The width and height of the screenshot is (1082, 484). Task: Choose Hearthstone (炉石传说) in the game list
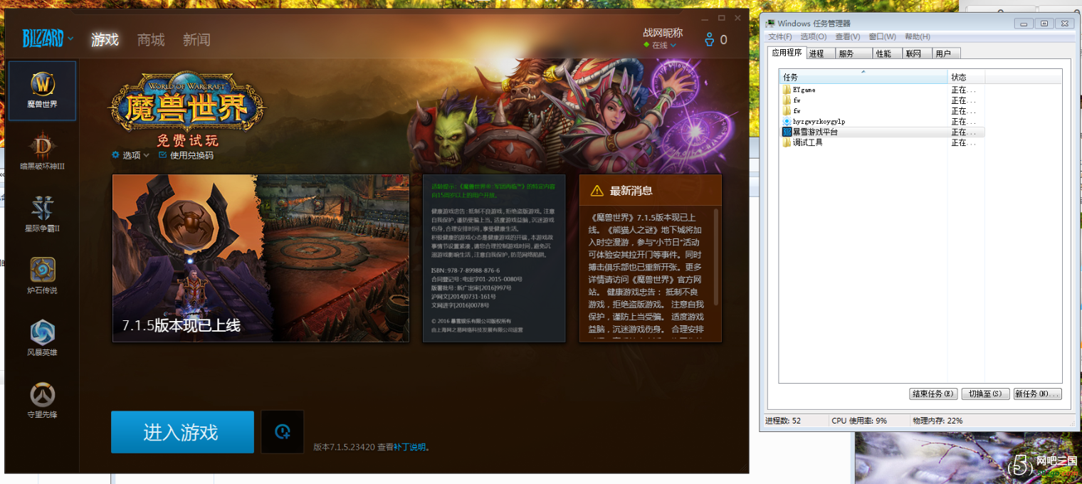(43, 276)
